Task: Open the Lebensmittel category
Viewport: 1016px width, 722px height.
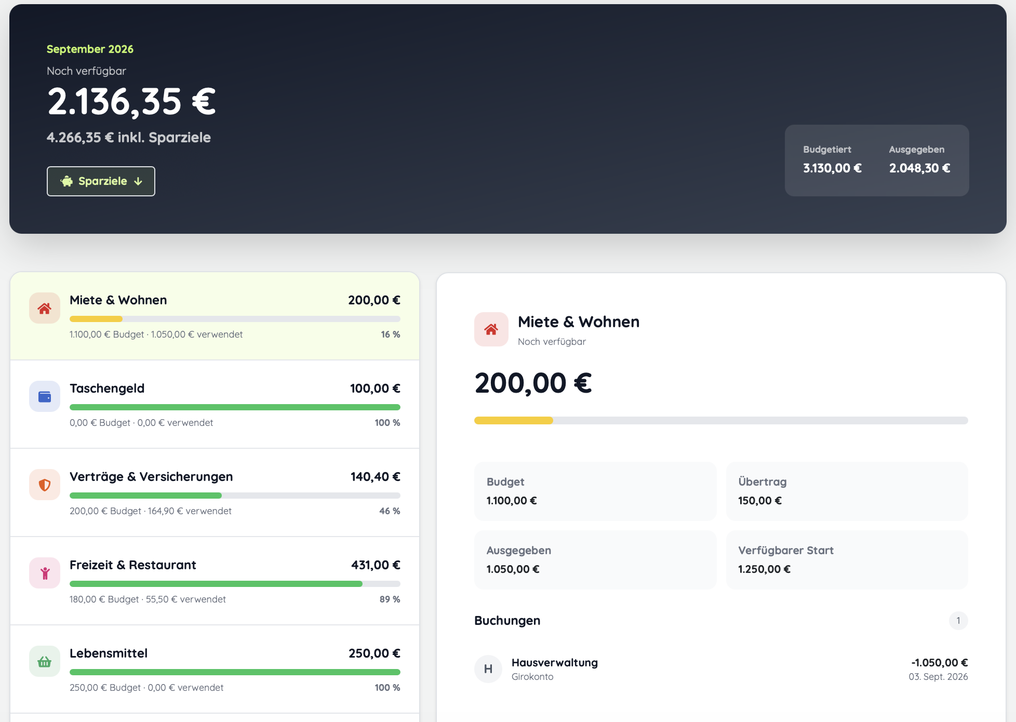Action: [x=215, y=669]
